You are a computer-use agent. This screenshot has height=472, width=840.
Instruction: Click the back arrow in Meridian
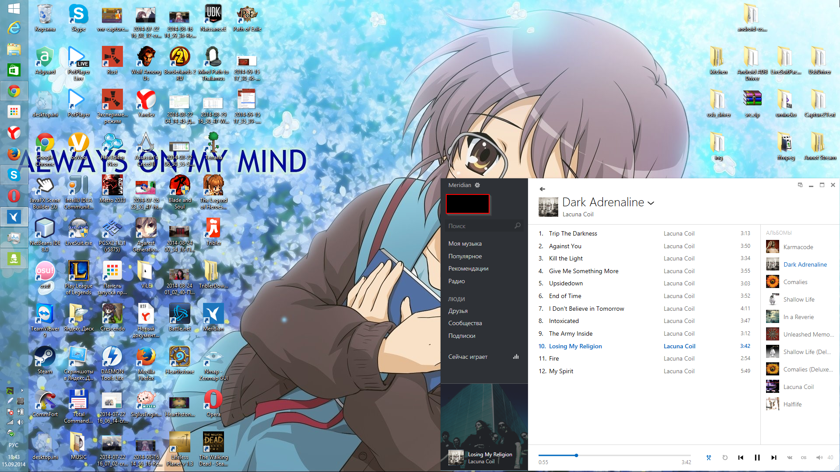pyautogui.click(x=542, y=189)
